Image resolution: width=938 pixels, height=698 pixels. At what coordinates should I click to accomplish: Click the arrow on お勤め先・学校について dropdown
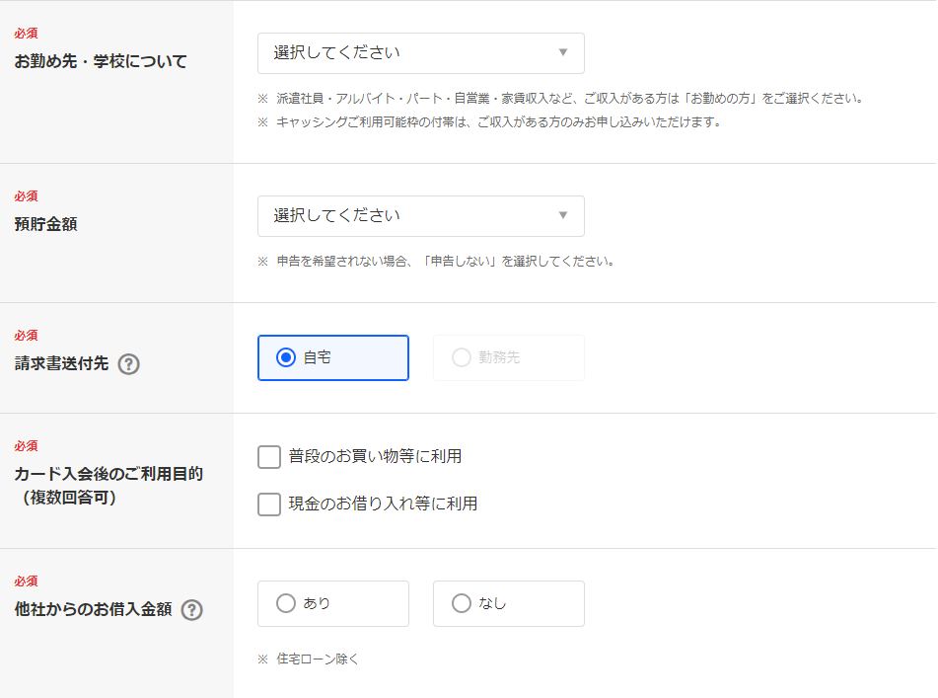pos(563,52)
